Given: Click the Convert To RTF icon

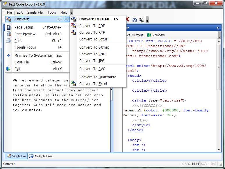Looking at the screenshot, I should [x=73, y=33].
